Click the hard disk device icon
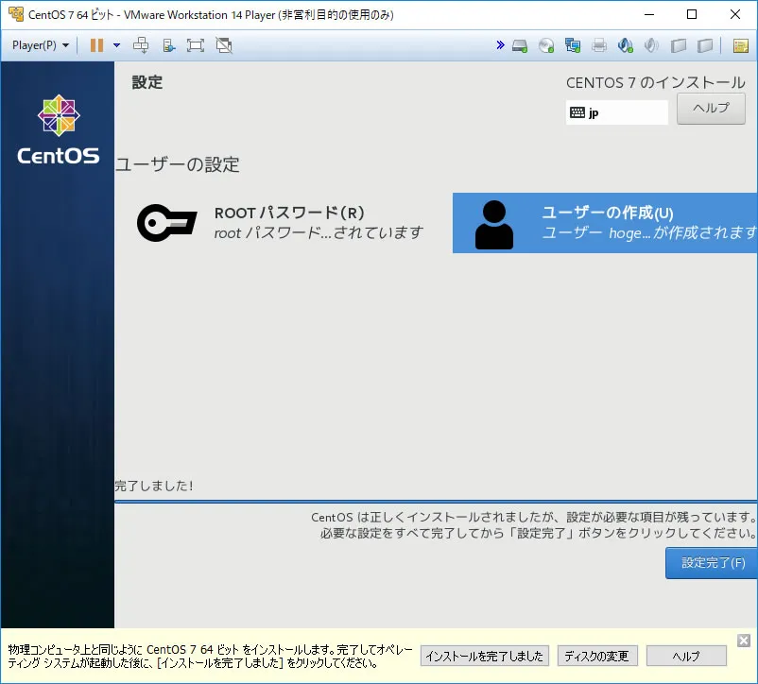The height and width of the screenshot is (684, 758). (520, 46)
